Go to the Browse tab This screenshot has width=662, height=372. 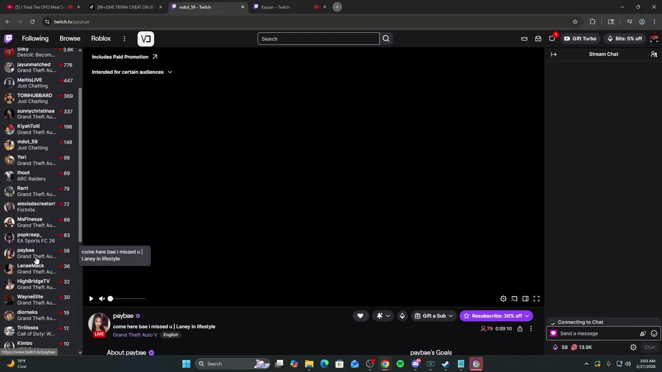click(x=70, y=39)
